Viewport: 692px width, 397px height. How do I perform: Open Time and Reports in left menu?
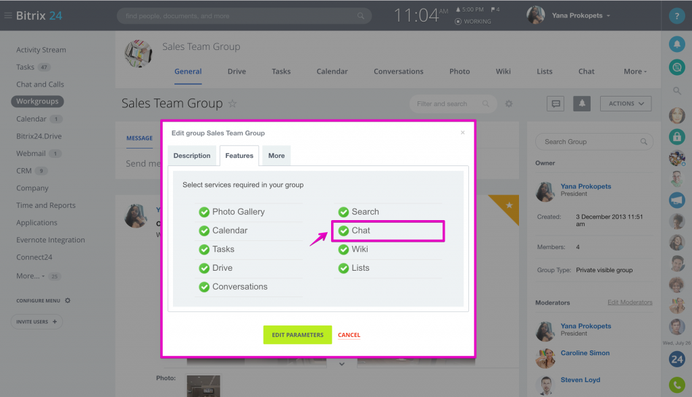click(46, 205)
